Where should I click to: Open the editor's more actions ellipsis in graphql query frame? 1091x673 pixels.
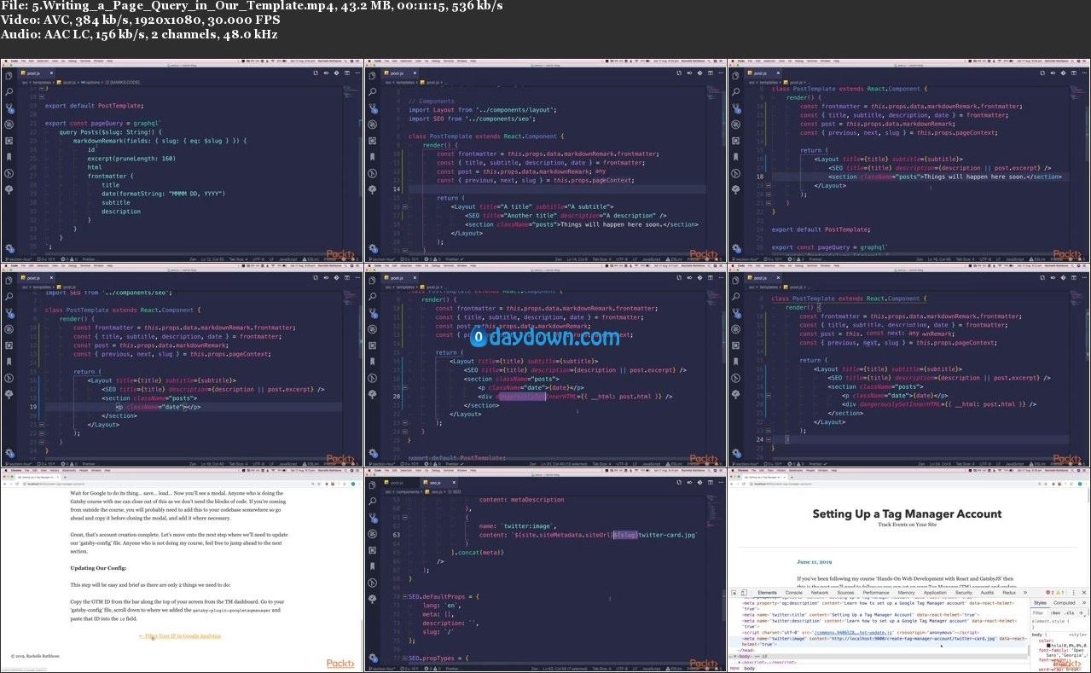tap(357, 74)
